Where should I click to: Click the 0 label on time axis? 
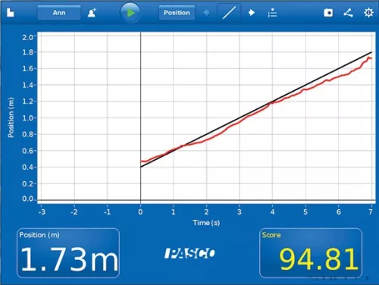(140, 211)
